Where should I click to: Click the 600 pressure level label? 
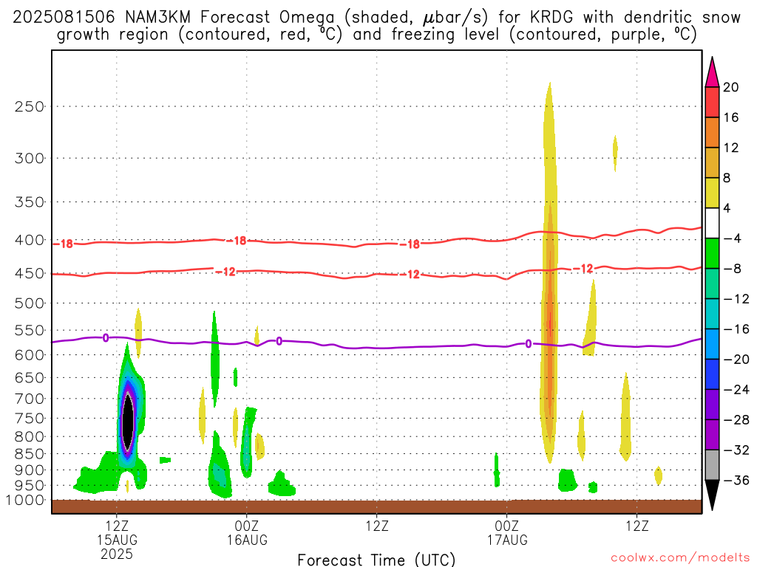[30, 355]
